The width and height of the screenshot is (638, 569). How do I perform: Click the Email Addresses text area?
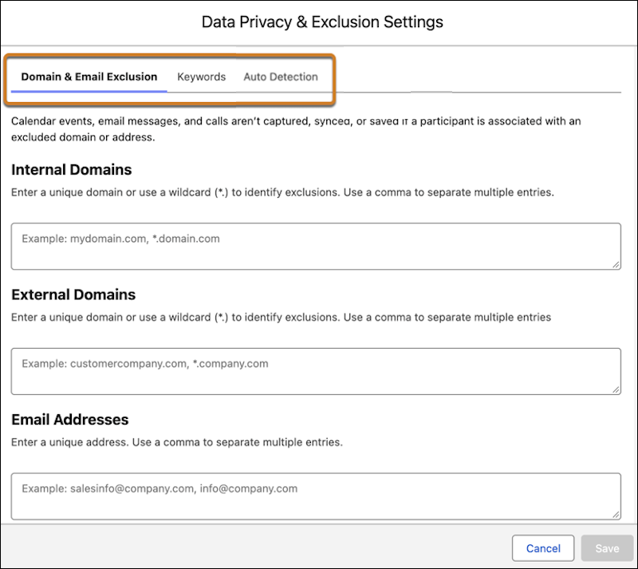316,496
